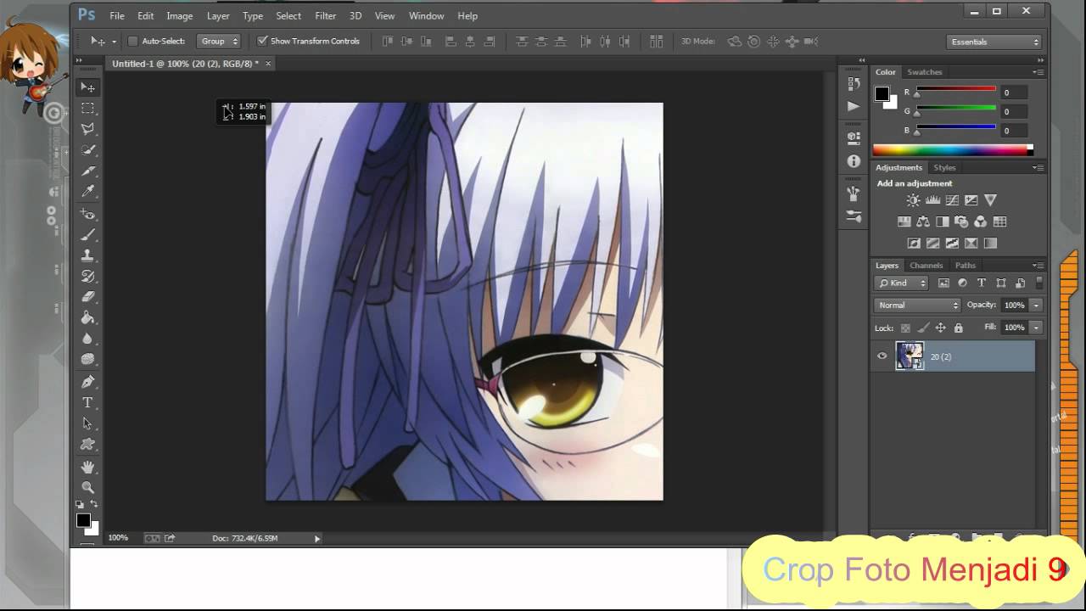Open the Actions panel play icon

click(854, 106)
